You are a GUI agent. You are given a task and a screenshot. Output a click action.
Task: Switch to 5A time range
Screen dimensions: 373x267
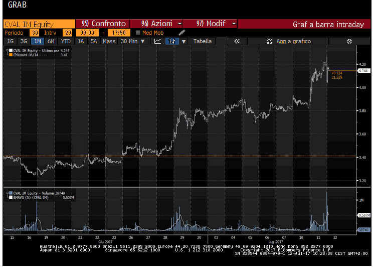pos(94,41)
